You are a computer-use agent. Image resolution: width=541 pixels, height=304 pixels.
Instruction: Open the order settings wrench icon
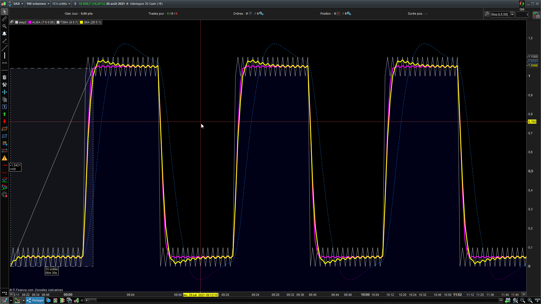pyautogui.click(x=487, y=14)
